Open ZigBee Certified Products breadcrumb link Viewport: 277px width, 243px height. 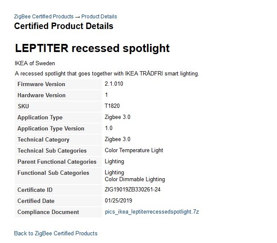coord(44,17)
